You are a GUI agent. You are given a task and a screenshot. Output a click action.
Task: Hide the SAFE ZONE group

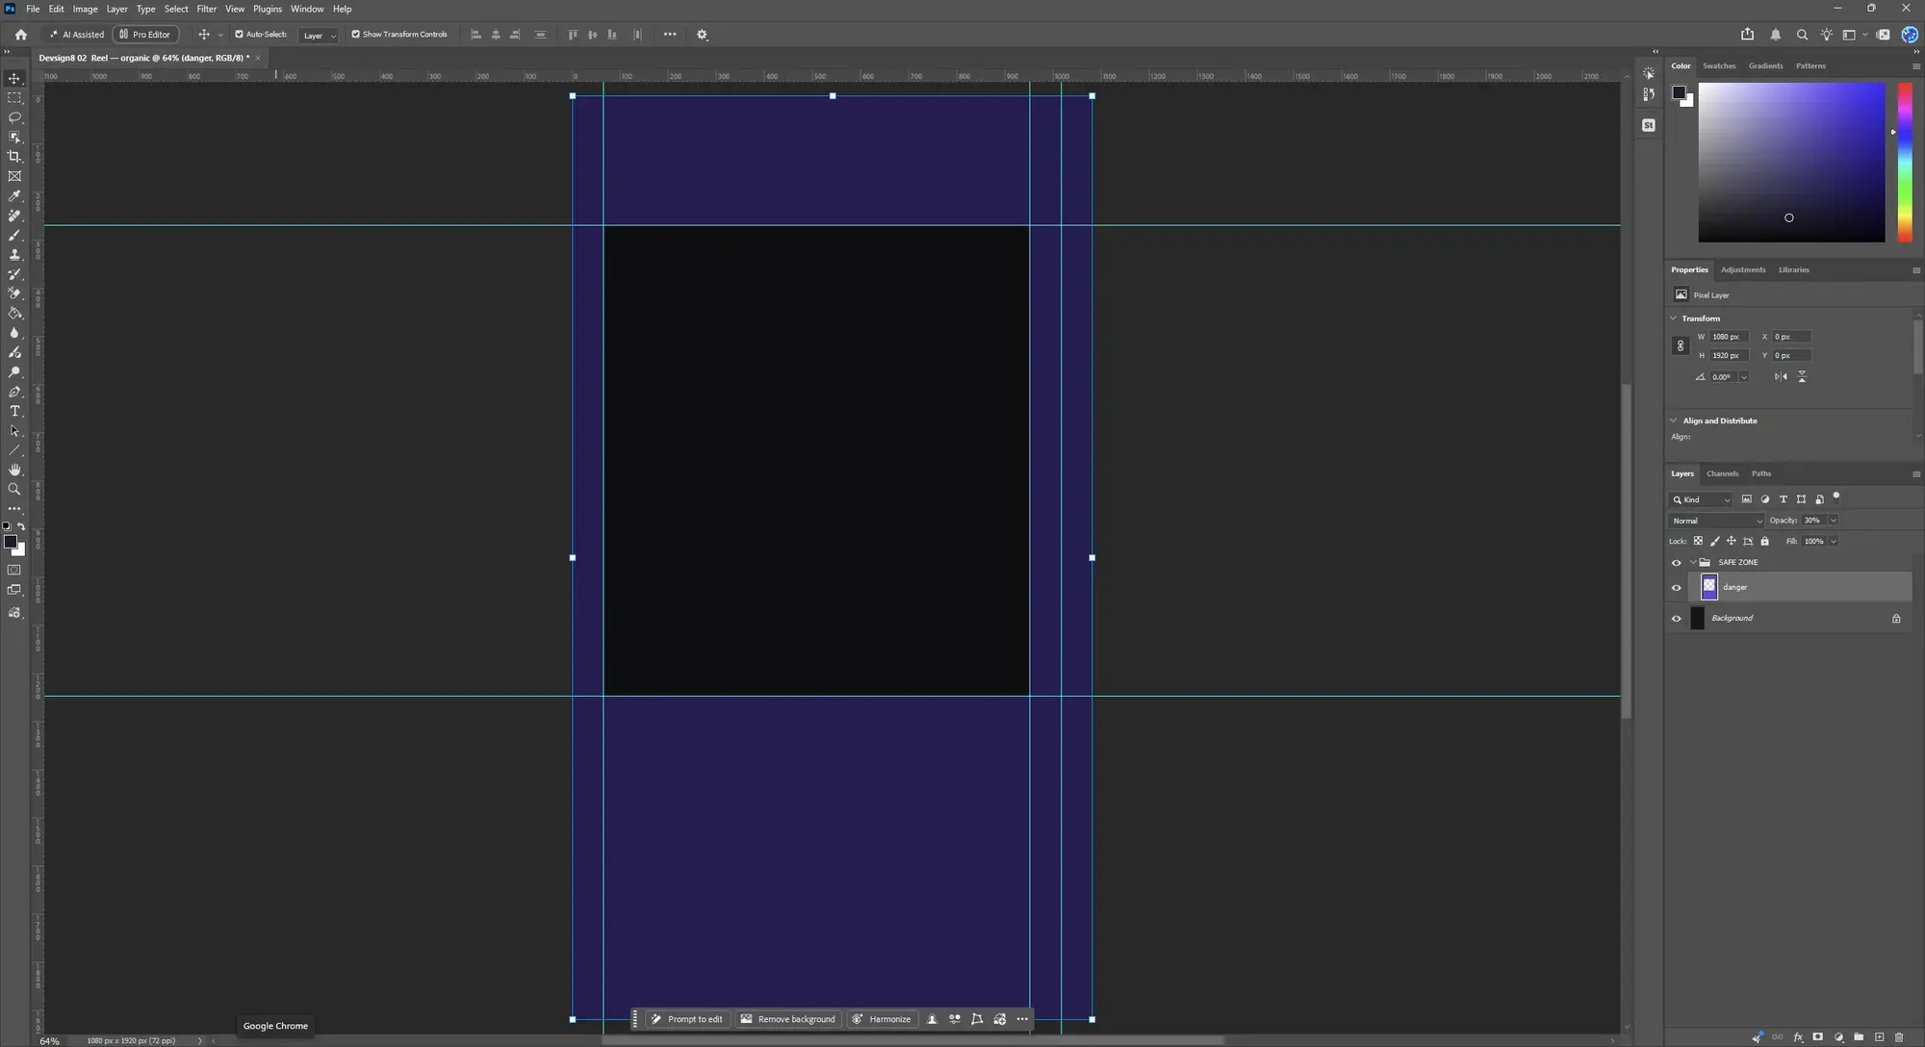1677,563
